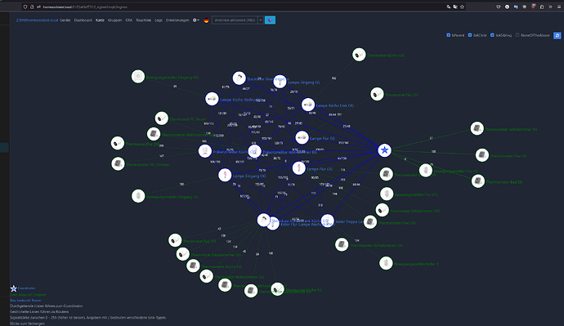Select the Lampe Eingang OG node
The width and height of the screenshot is (564, 326).
coord(225,175)
